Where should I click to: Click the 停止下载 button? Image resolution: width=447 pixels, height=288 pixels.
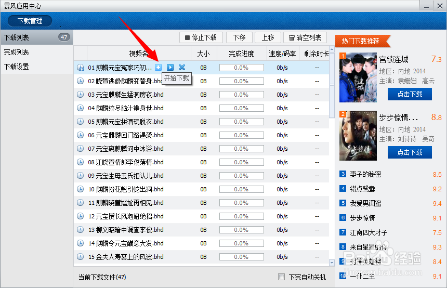[x=201, y=37]
